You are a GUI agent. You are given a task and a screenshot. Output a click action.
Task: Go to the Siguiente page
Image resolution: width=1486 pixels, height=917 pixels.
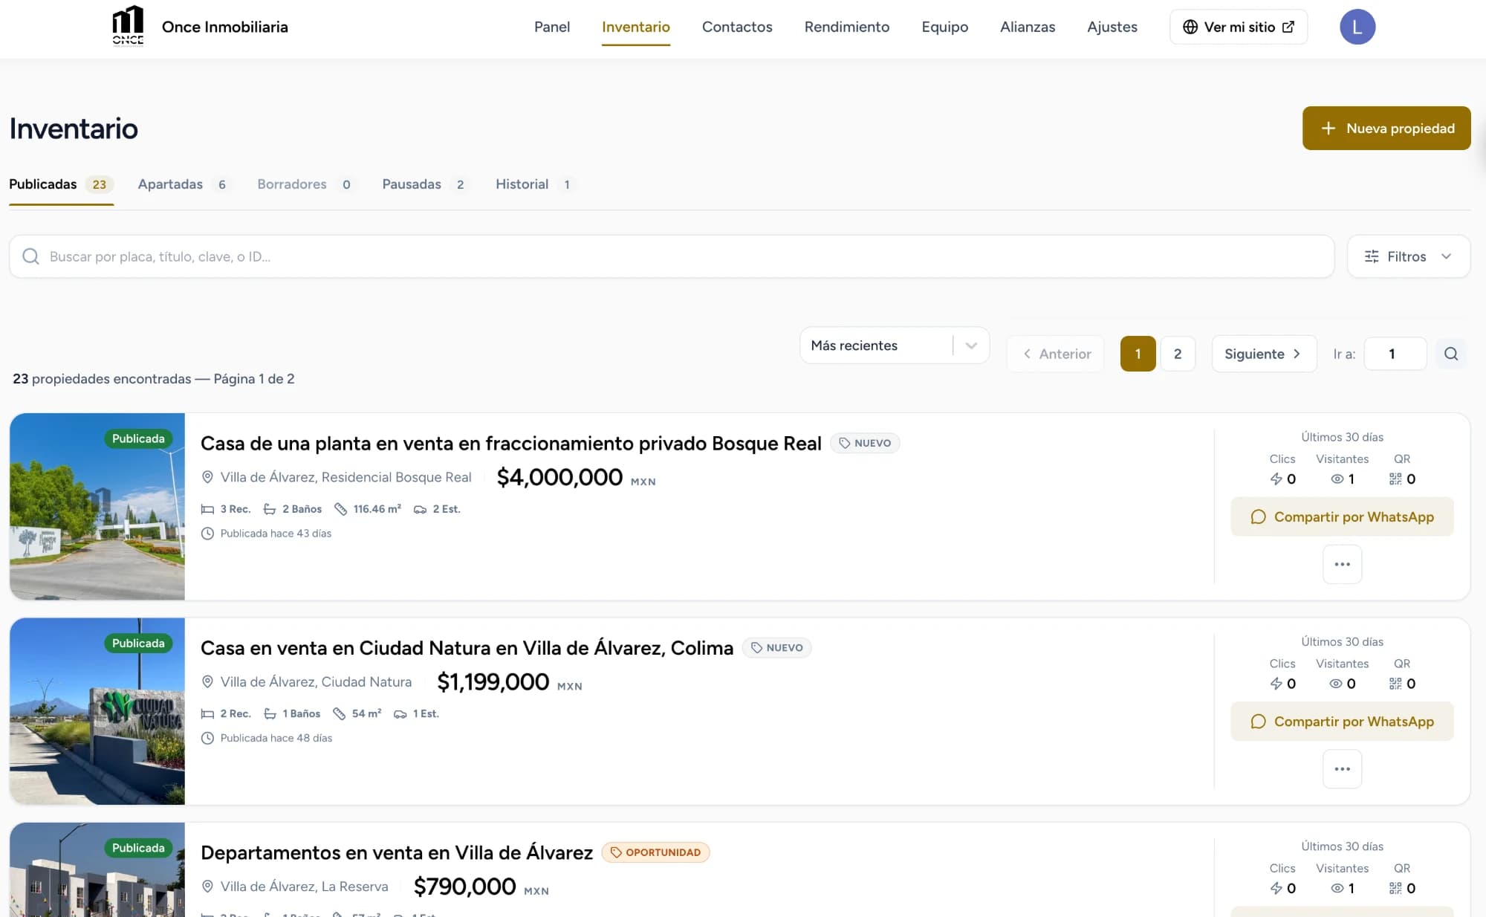[1263, 354]
